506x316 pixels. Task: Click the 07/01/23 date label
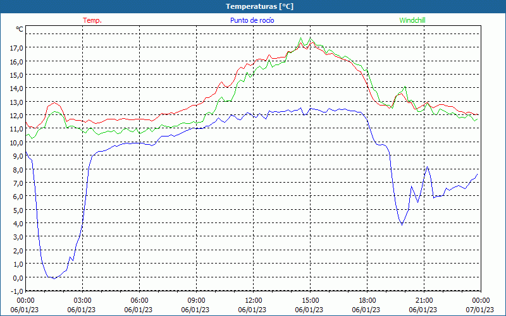coord(480,310)
